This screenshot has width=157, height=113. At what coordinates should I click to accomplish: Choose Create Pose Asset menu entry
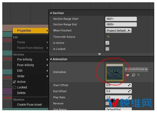pyautogui.click(x=29, y=105)
